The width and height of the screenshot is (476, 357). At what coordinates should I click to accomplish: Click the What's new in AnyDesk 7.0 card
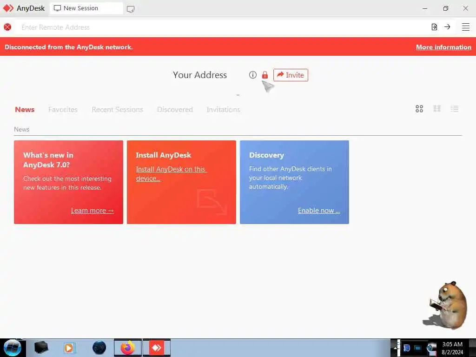(x=69, y=182)
